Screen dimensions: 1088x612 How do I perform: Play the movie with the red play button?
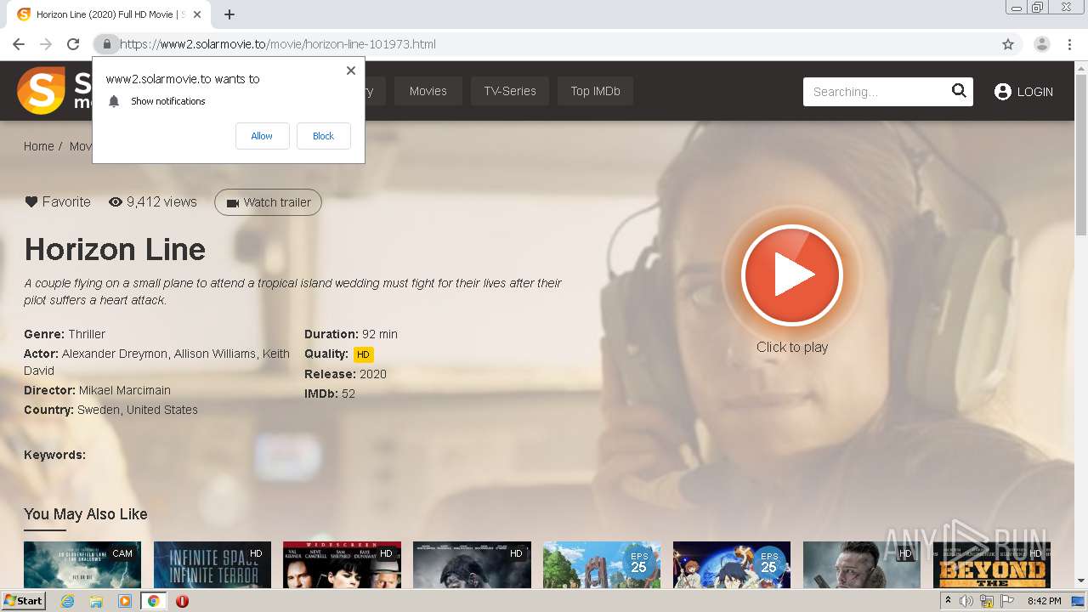pyautogui.click(x=791, y=275)
